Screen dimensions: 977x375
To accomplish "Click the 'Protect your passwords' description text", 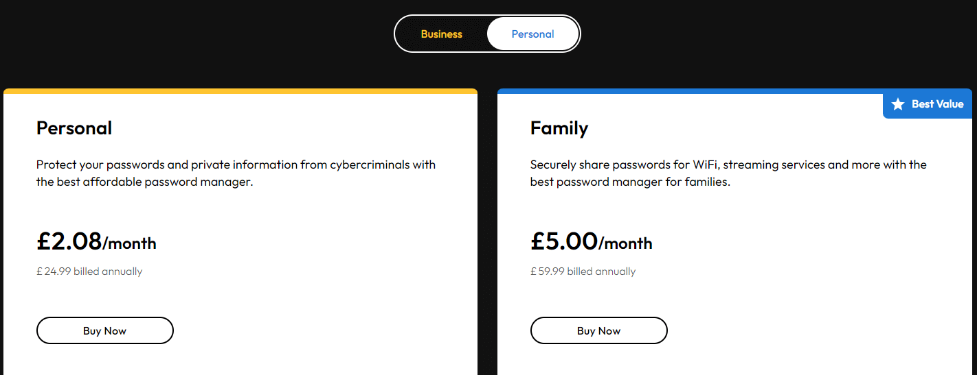I will coord(236,165).
